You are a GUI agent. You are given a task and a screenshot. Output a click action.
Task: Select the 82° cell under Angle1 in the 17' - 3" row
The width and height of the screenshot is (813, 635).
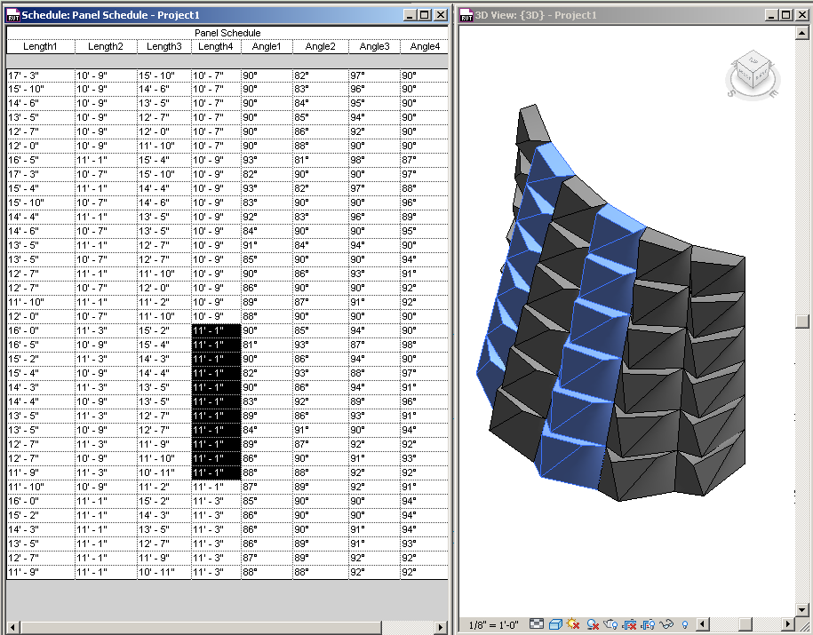[267, 175]
